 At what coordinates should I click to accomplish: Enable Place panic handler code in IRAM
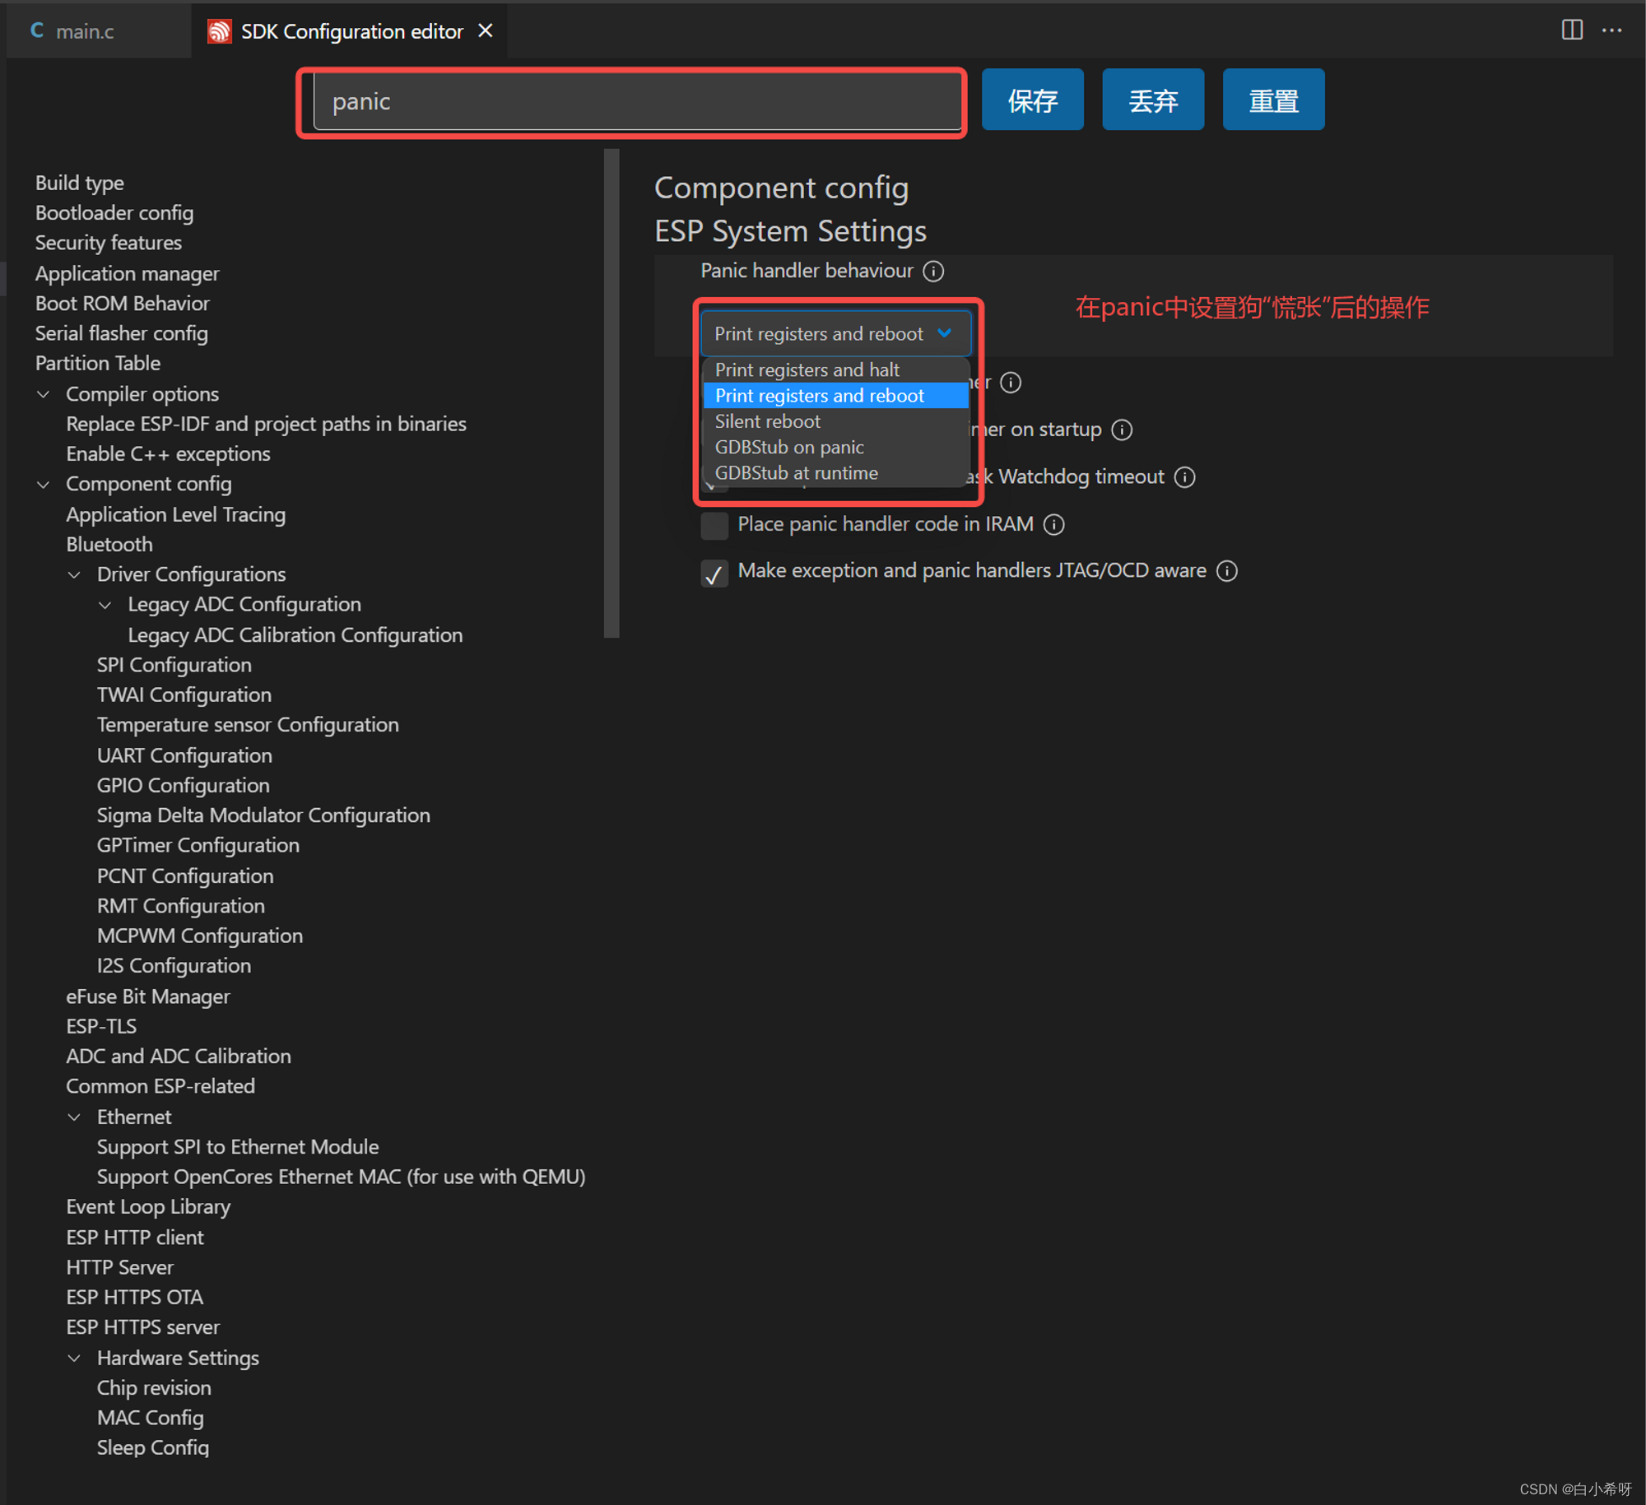point(714,525)
